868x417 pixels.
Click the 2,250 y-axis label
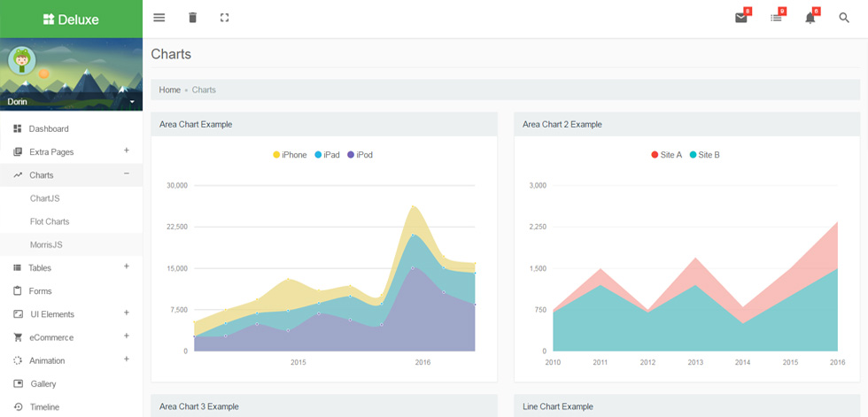point(539,227)
